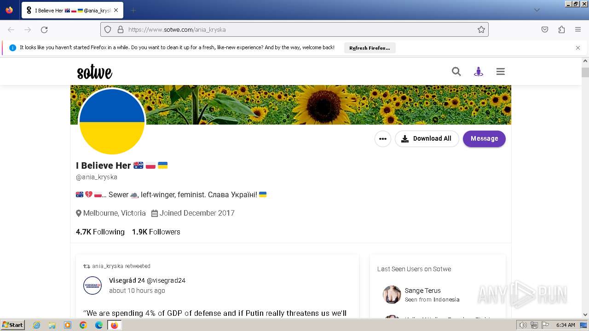Viewport: 589px width, 331px height.
Task: Click Sange Terus avatar image
Action: click(392, 295)
